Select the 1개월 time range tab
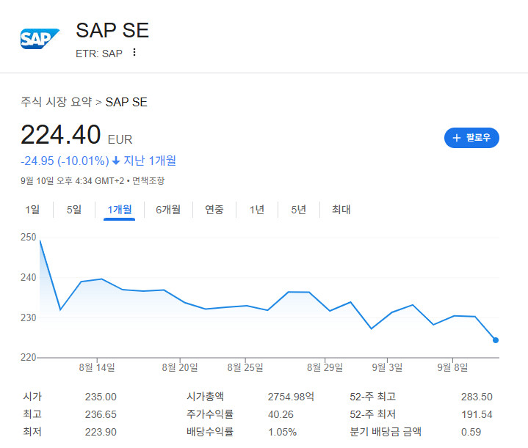The width and height of the screenshot is (528, 448). pos(119,210)
